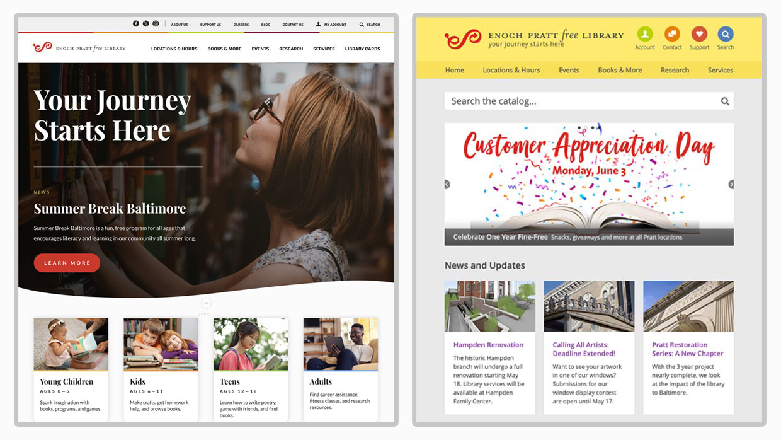This screenshot has height=440, width=781.
Task: Click the green Account circle icon
Action: click(x=644, y=34)
